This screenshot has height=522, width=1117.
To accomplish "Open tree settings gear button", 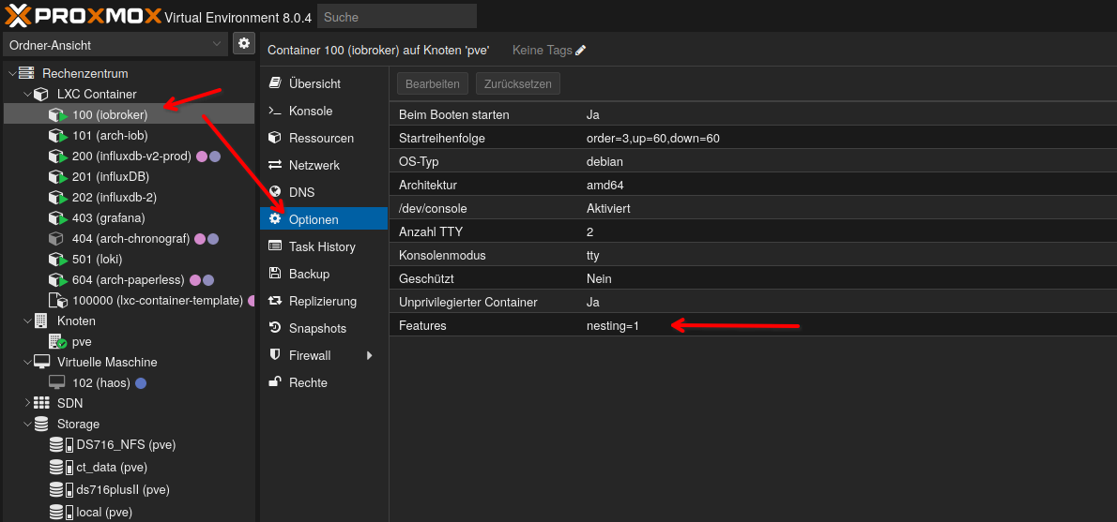I will point(244,43).
